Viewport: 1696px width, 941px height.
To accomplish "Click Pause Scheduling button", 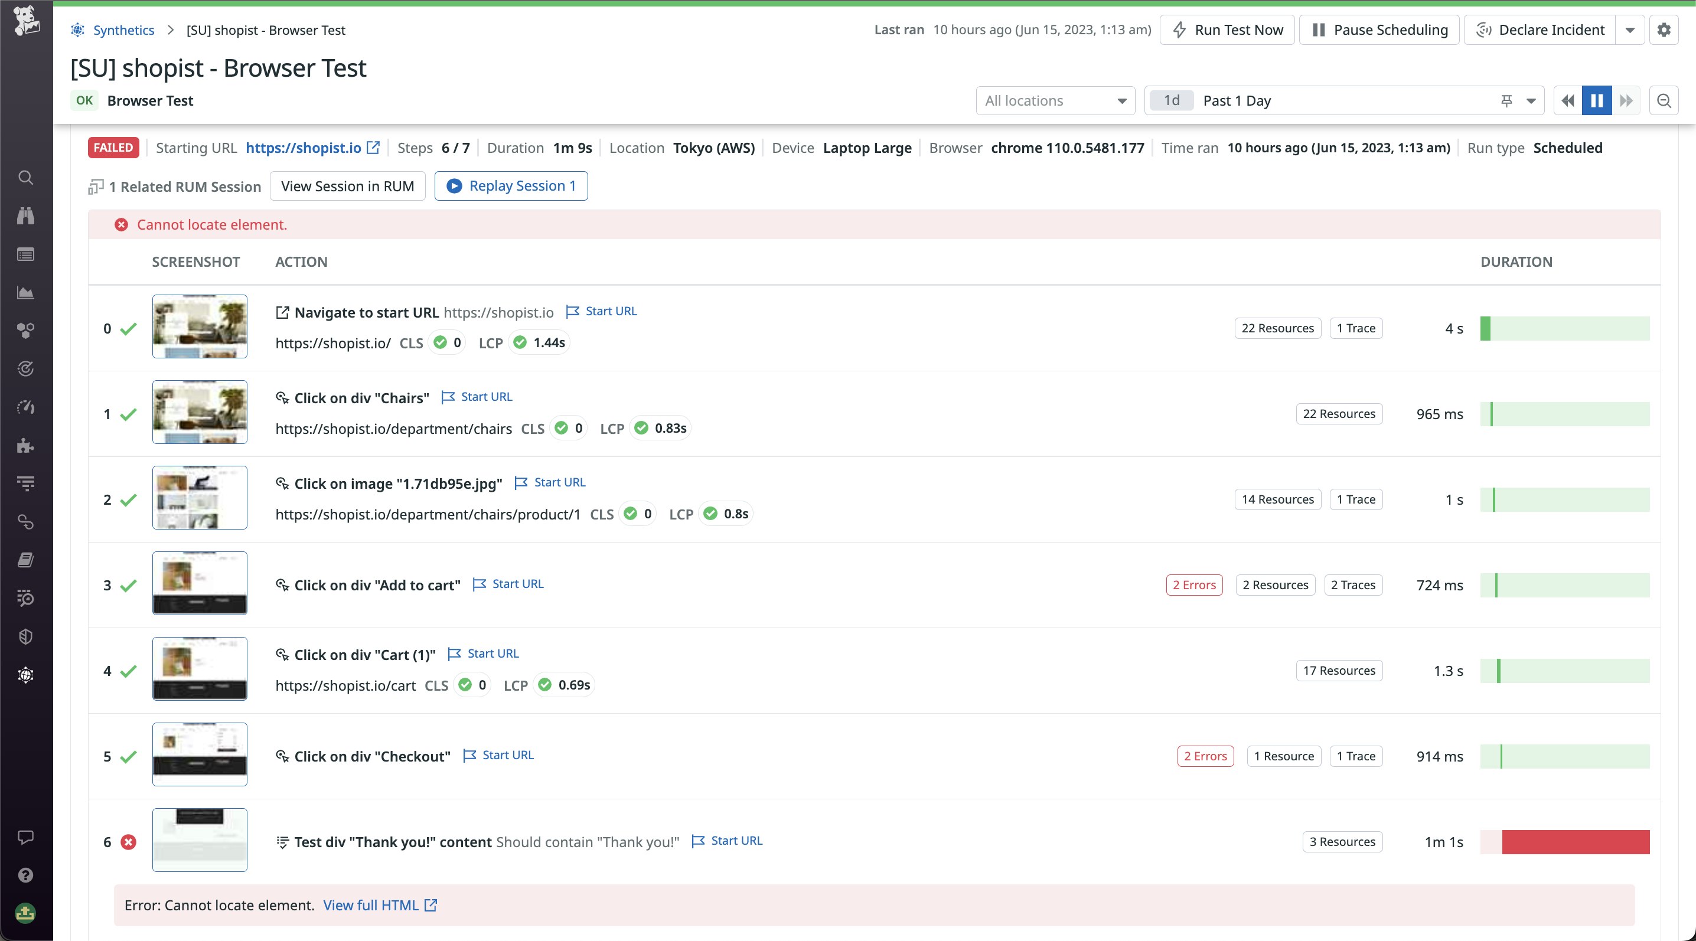I will [x=1379, y=30].
